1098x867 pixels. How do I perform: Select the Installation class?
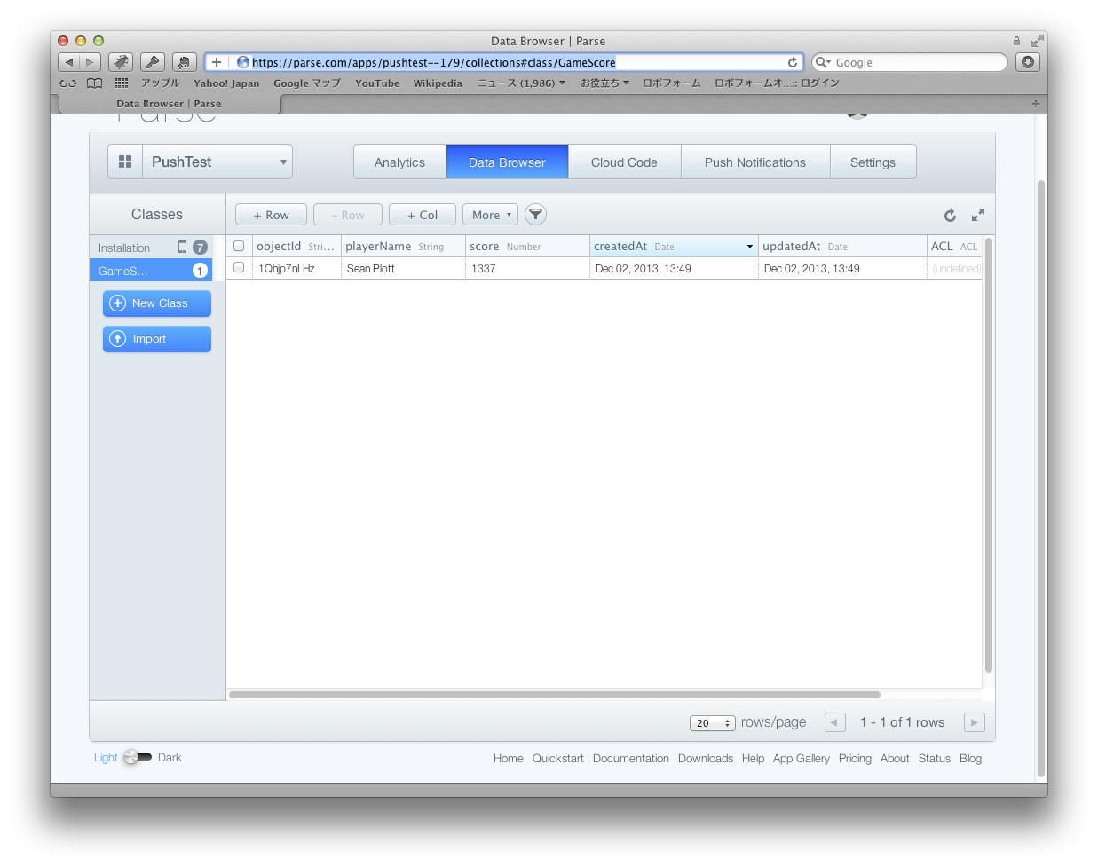point(152,248)
